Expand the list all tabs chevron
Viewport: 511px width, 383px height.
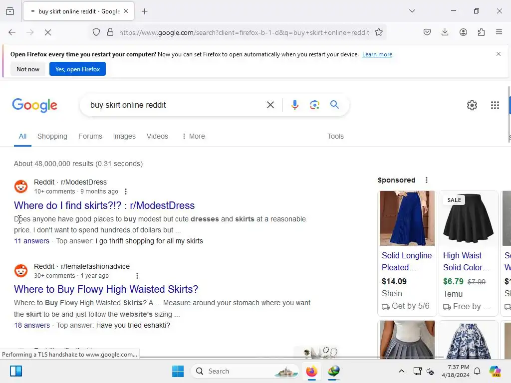coord(412,11)
